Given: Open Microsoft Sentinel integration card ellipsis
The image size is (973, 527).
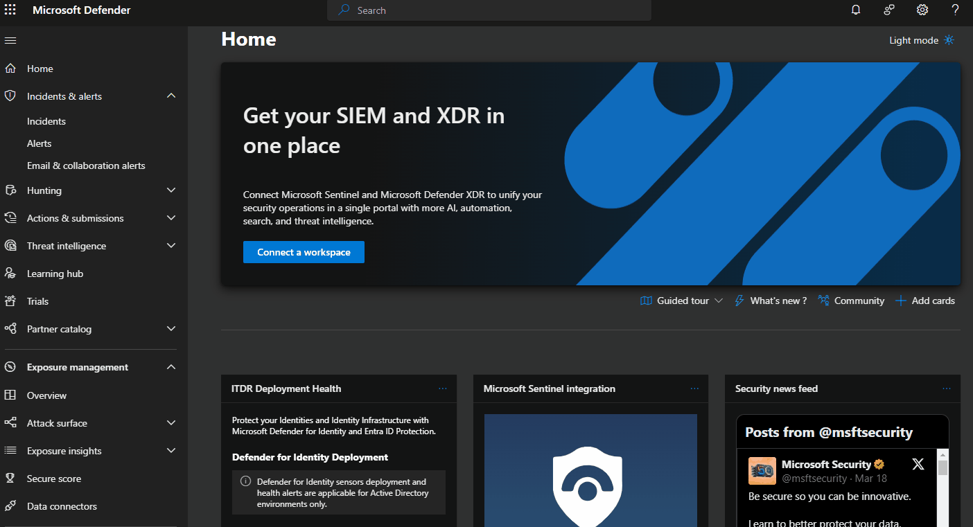Looking at the screenshot, I should coord(694,388).
